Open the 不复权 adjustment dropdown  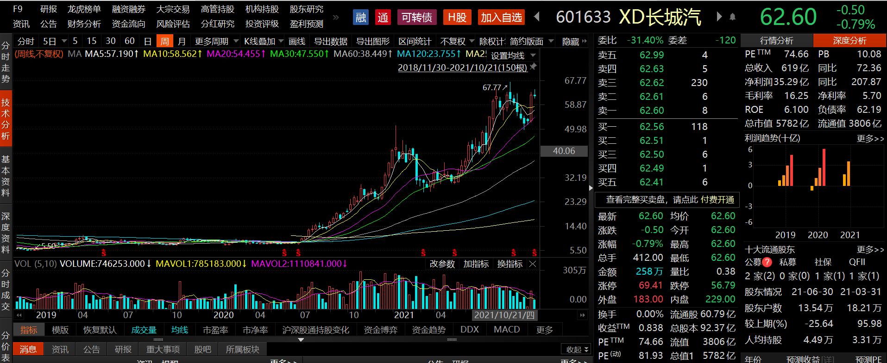(x=472, y=41)
